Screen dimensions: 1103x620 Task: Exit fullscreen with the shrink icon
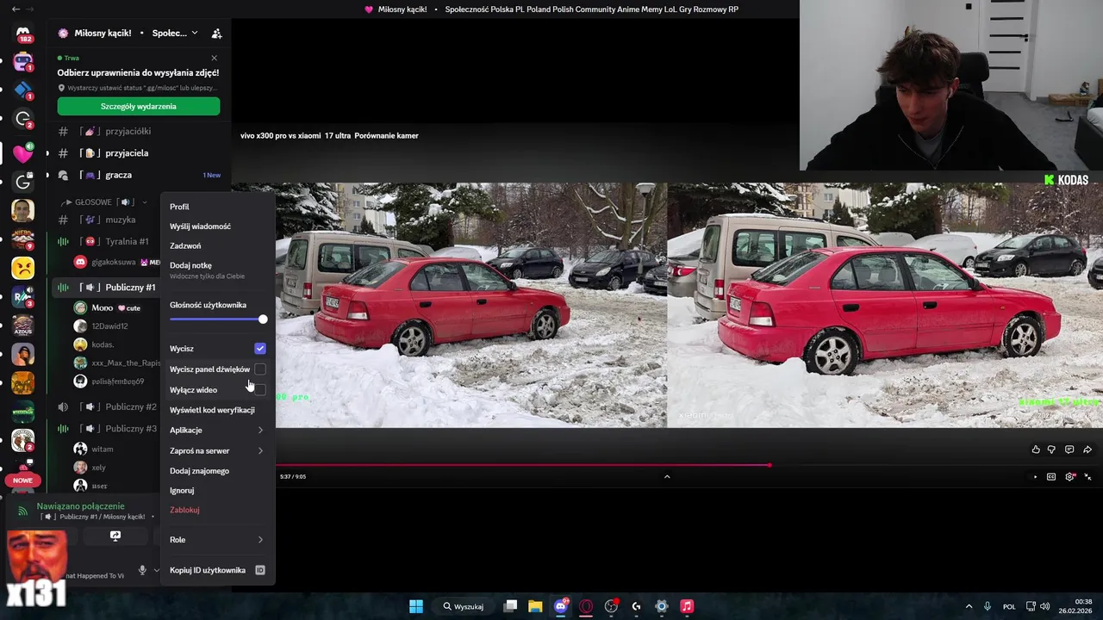[1087, 477]
